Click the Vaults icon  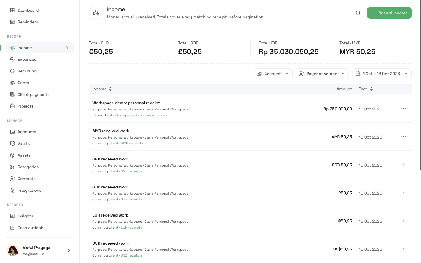coord(12,143)
